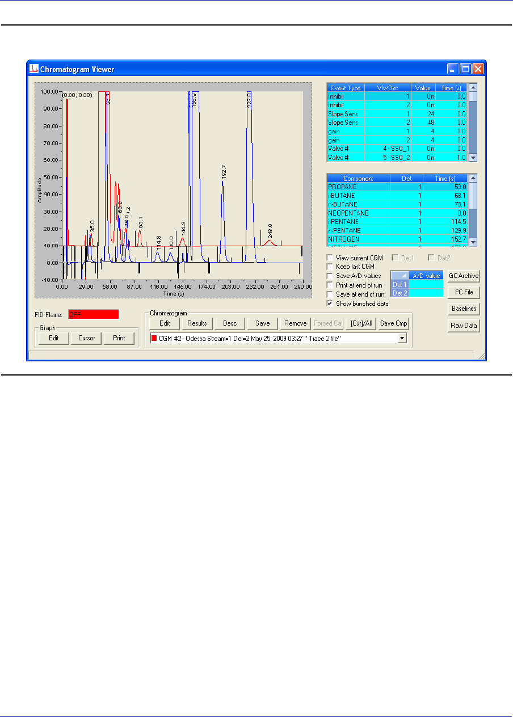Screen dimensions: 513x717
Task: Select the Valve # 4 - SSO_1 row
Action: click(398, 148)
